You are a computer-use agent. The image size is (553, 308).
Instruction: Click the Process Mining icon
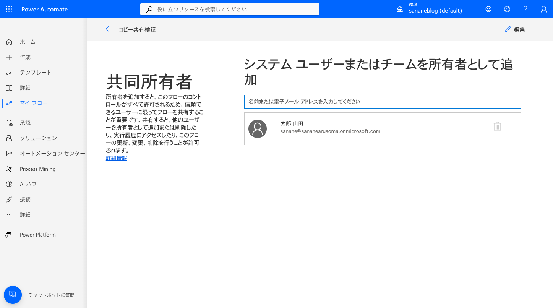[9, 169]
